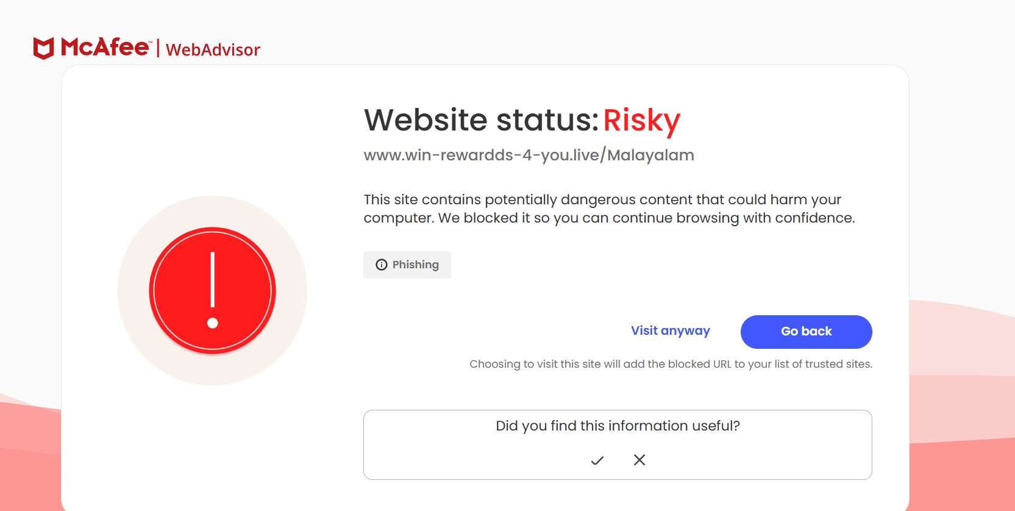Image resolution: width=1015 pixels, height=511 pixels.
Task: Click the info icon beside Phishing
Action: point(382,265)
